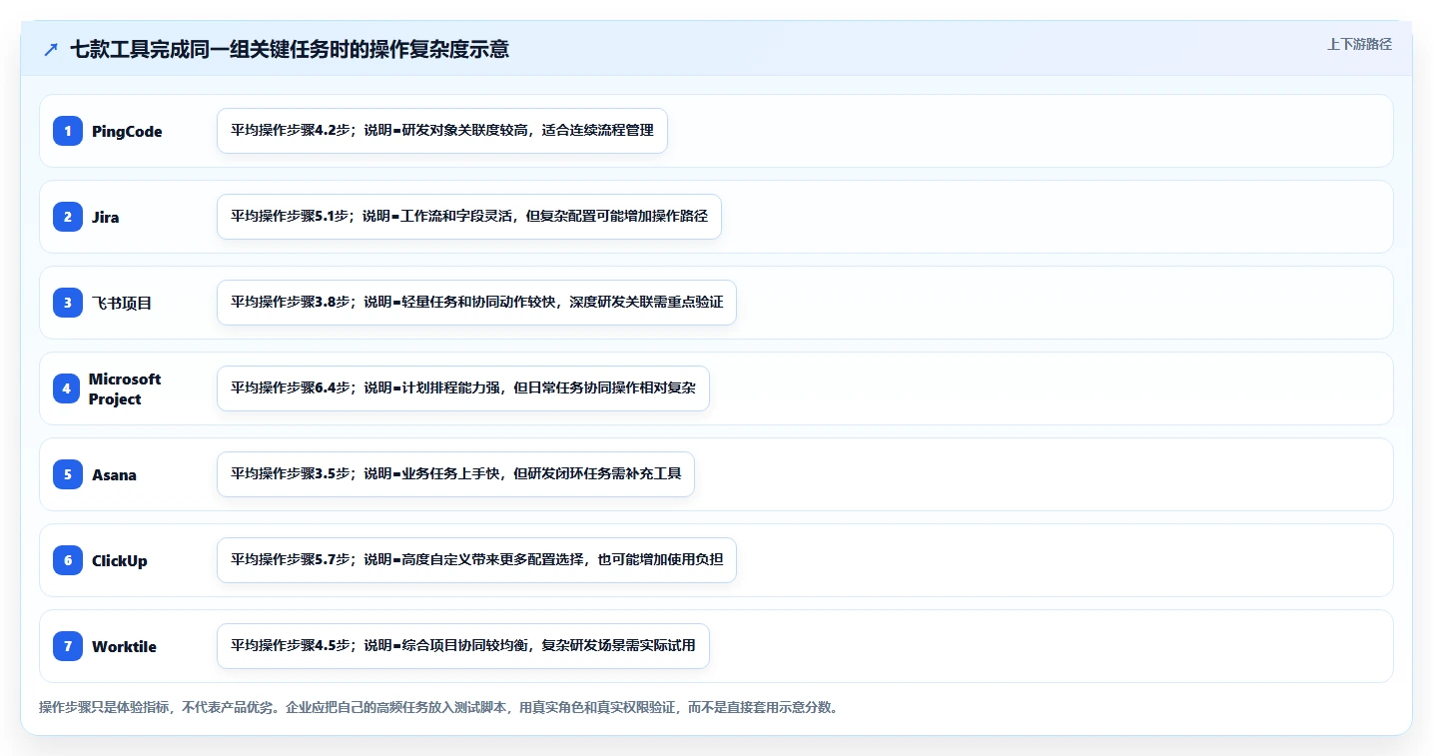Select the Asana tool name

114,475
